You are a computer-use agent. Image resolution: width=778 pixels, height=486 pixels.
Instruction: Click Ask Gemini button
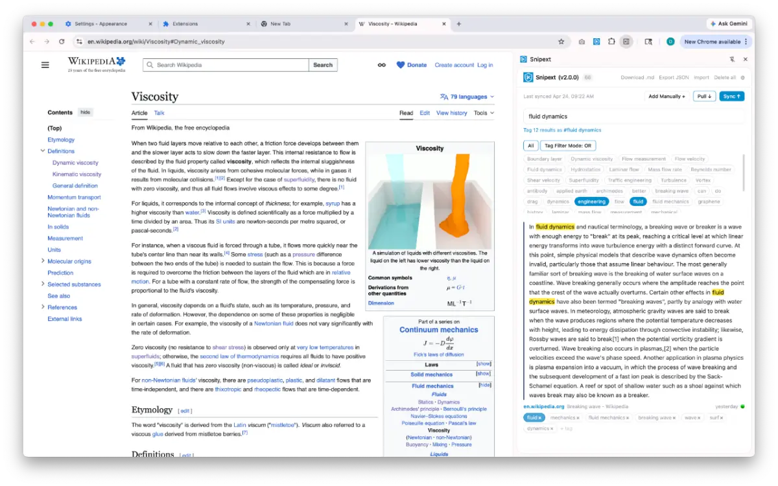[x=729, y=24]
